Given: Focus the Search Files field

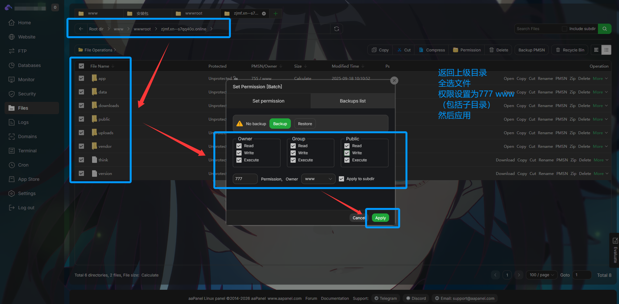Looking at the screenshot, I should pos(537,29).
